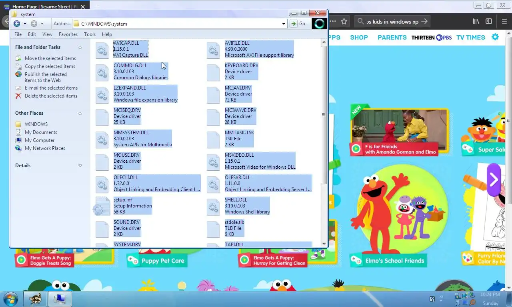Expand the Details panel

(x=80, y=165)
